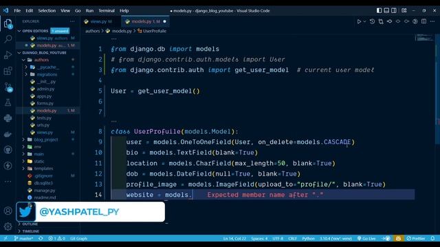440x247 pixels.
Task: Show additional activity bar views ellipsis
Action: [8, 181]
